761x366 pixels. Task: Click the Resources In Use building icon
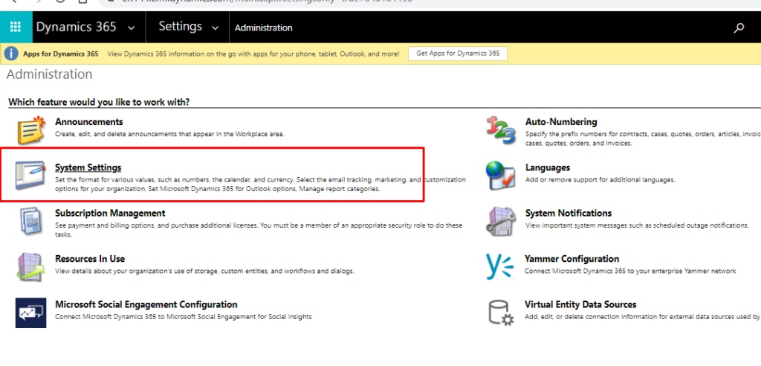click(31, 267)
